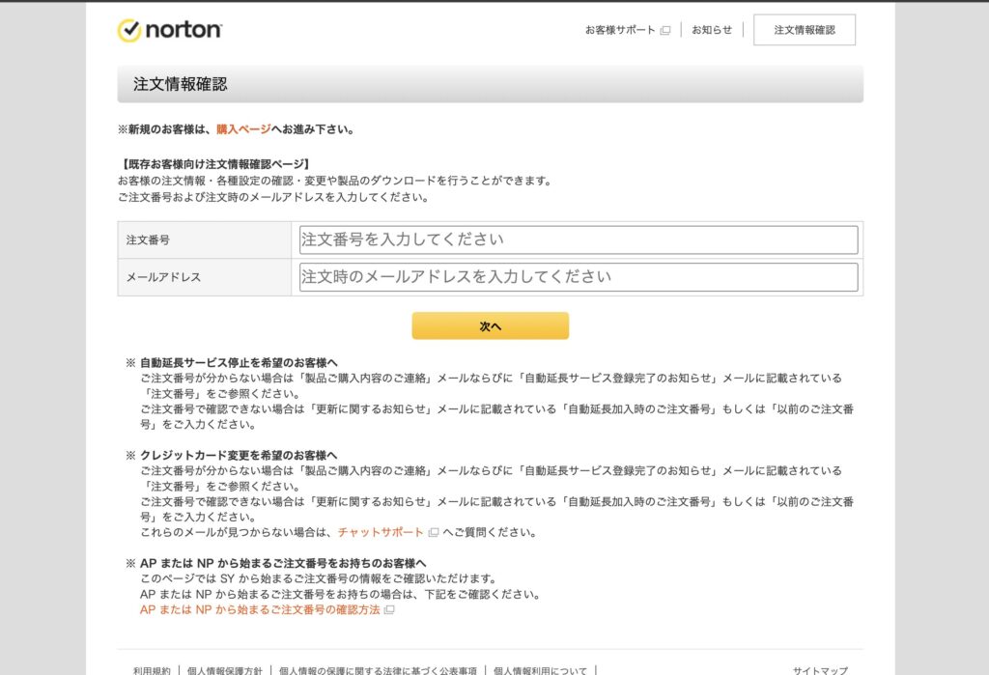
Task: Open AP または NP から始まるご注文番号の確認方法 link
Action: pyautogui.click(x=260, y=610)
